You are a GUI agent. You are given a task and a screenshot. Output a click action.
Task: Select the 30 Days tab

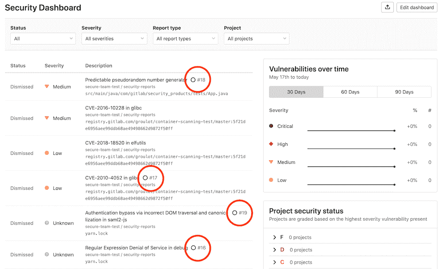coord(296,92)
